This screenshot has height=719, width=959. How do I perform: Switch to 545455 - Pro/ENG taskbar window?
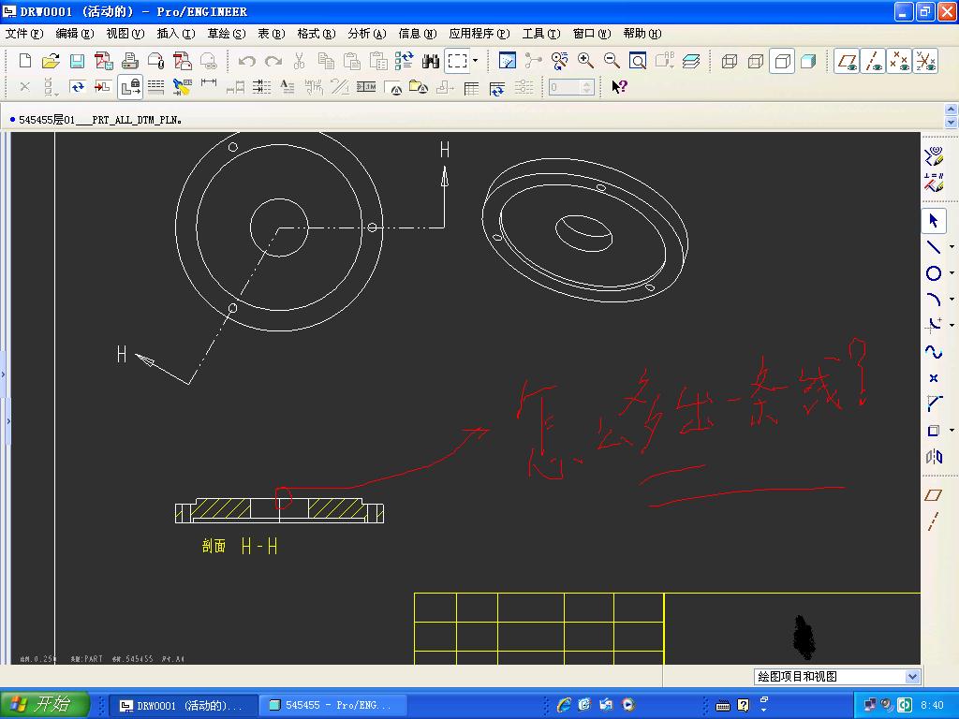pyautogui.click(x=332, y=706)
